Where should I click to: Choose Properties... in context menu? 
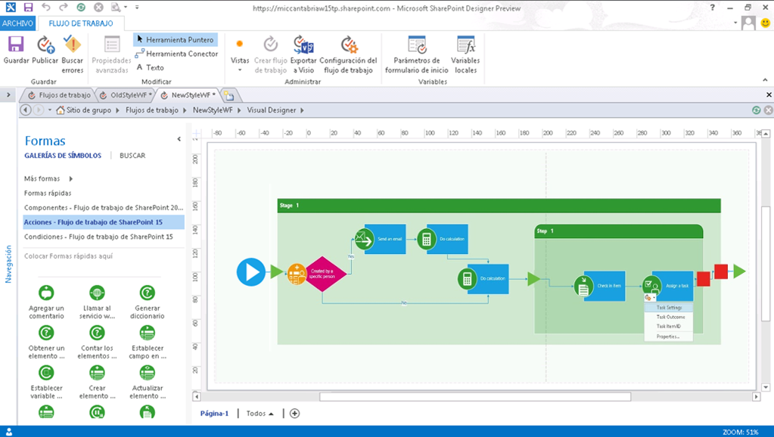tap(669, 336)
